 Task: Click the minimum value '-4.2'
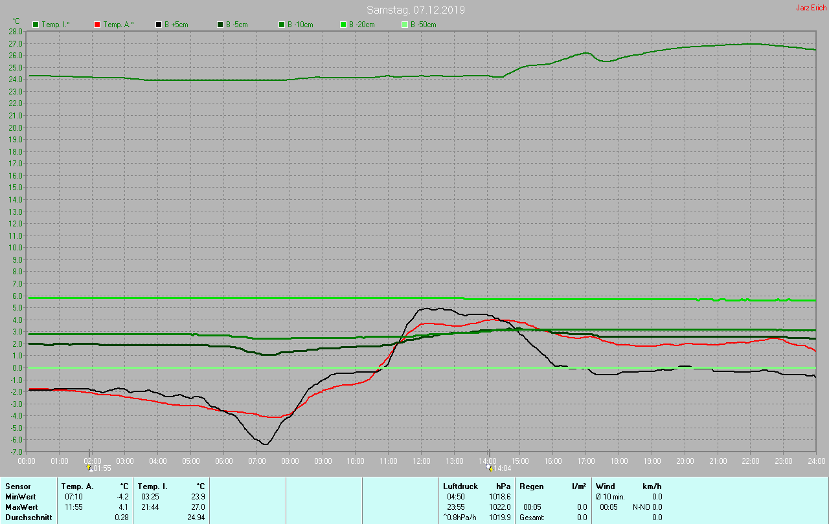coord(121,496)
